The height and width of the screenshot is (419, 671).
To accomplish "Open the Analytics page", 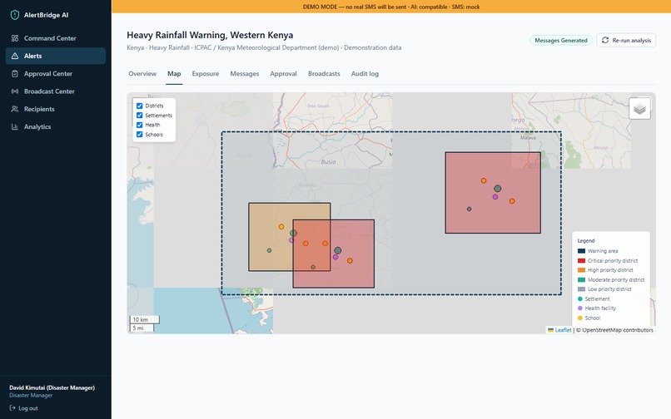I will [56, 126].
